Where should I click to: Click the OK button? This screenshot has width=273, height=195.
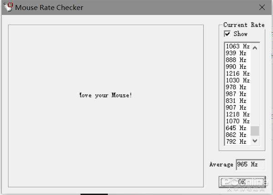[x=242, y=182]
